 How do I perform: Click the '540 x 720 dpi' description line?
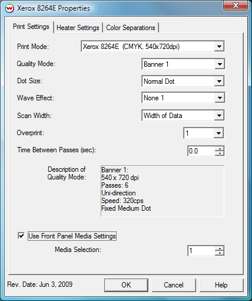pos(120,178)
